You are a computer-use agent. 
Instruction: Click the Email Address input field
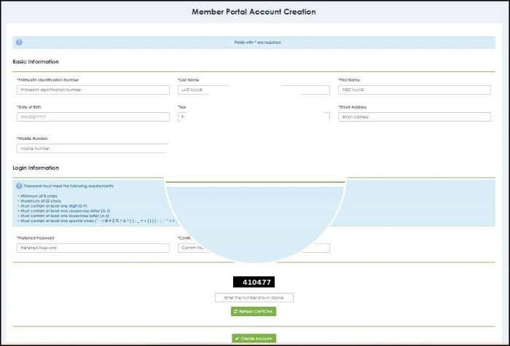[x=415, y=117]
